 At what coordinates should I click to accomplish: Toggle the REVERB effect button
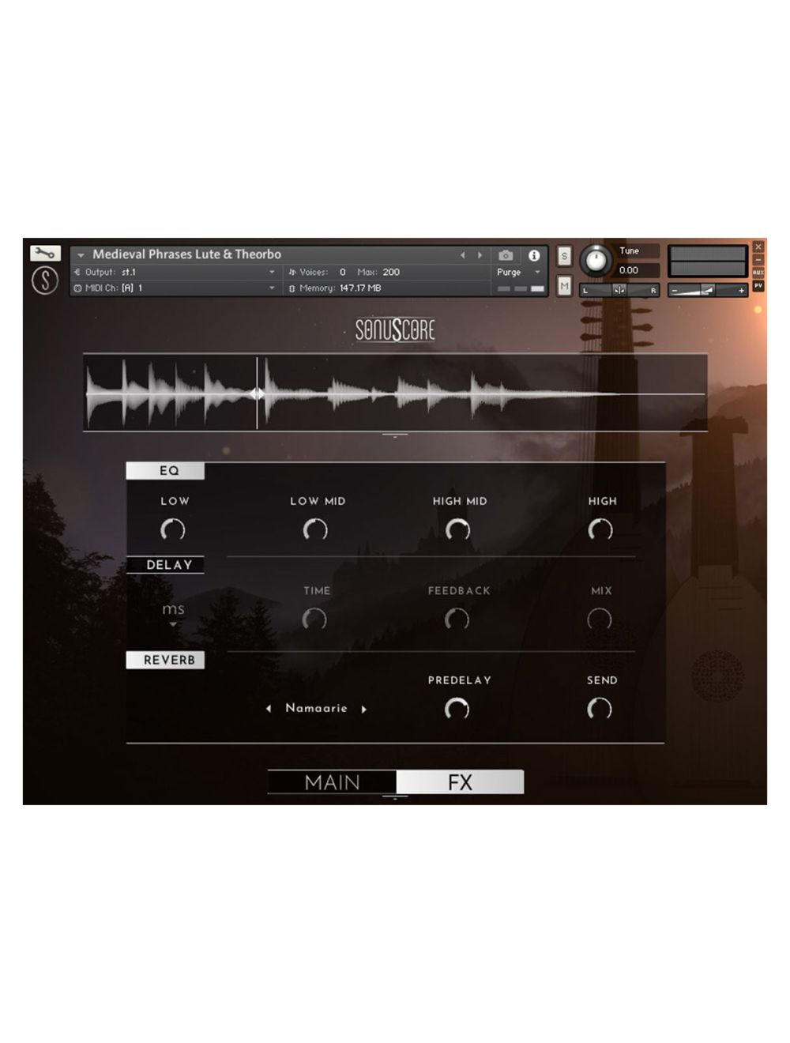(165, 660)
